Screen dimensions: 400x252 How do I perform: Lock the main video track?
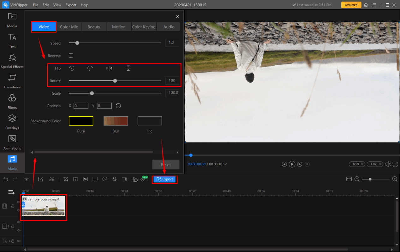coord(13,206)
